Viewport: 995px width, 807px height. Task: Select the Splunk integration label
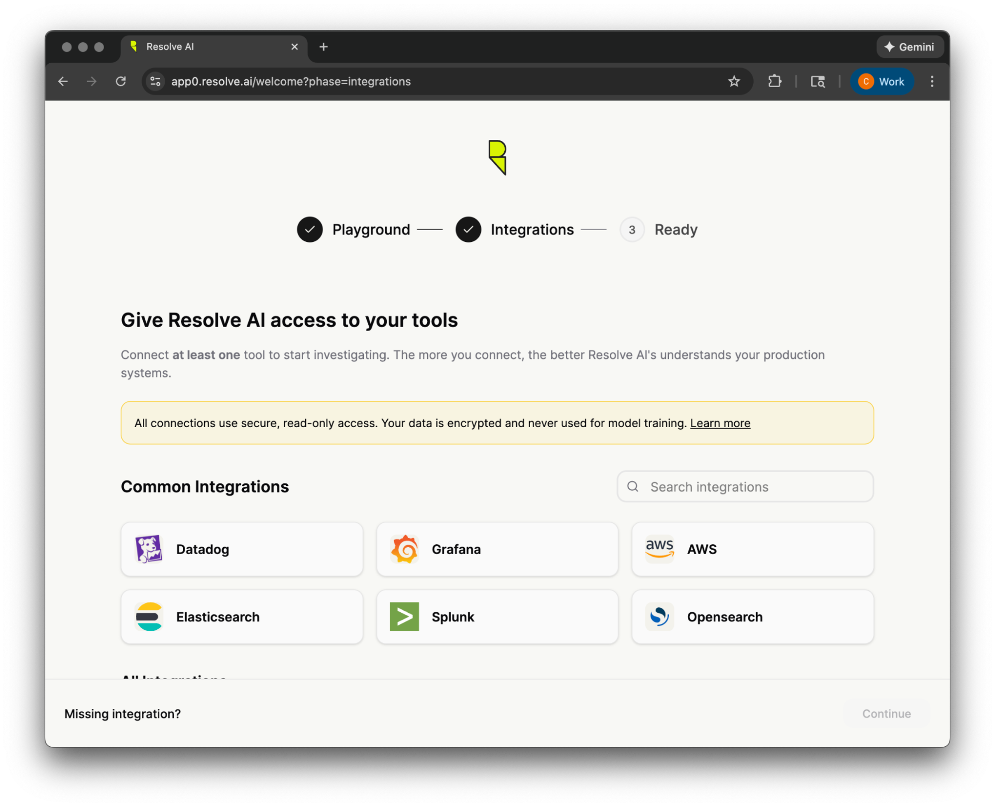(x=453, y=617)
